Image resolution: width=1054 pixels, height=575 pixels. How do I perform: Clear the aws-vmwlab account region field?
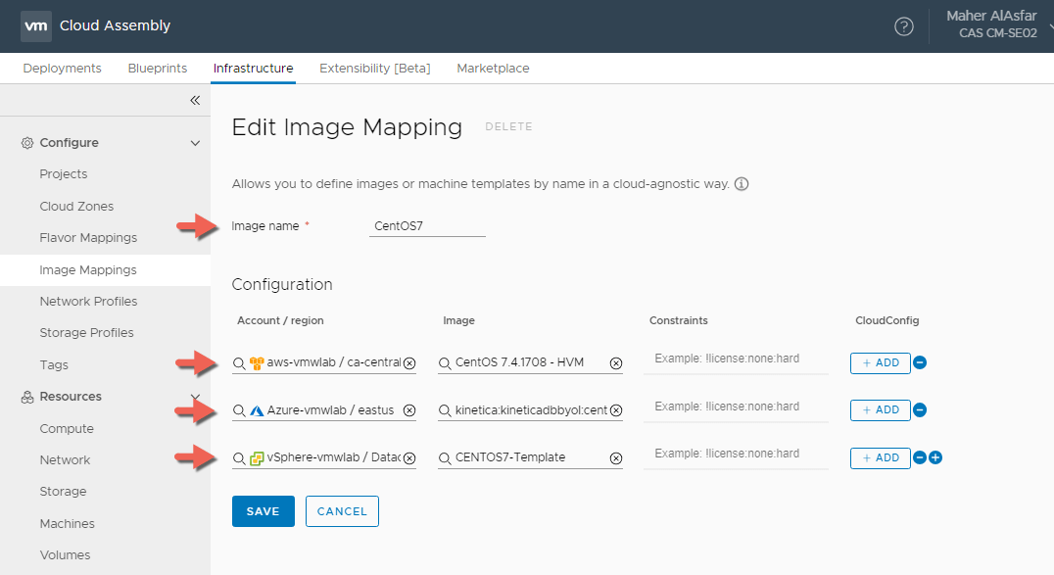[x=409, y=363]
